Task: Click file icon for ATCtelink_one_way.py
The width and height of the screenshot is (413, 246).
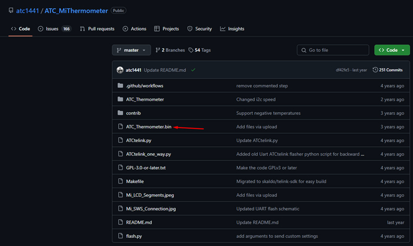Action: pyautogui.click(x=120, y=154)
